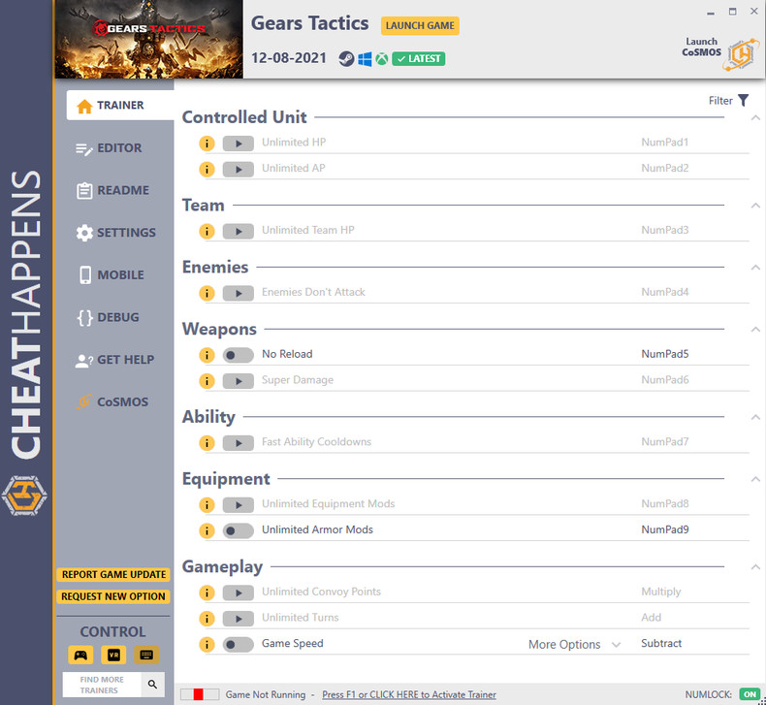The height and width of the screenshot is (705, 766).
Task: Activate Unlimited Turns play button
Action: click(x=238, y=619)
